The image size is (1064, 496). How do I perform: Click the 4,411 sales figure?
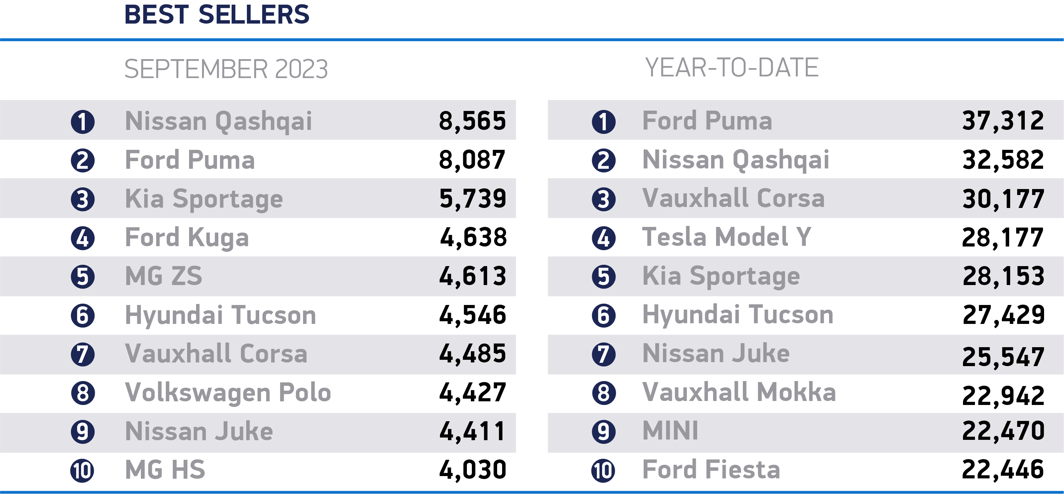click(x=472, y=432)
